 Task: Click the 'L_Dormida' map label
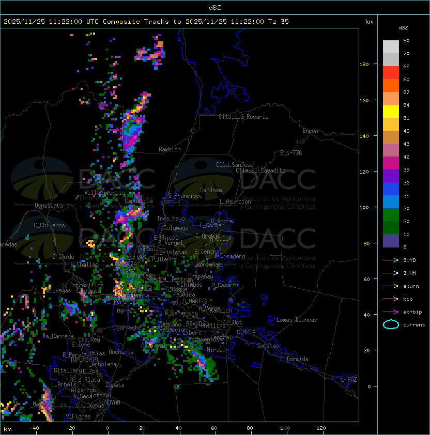[294, 359]
